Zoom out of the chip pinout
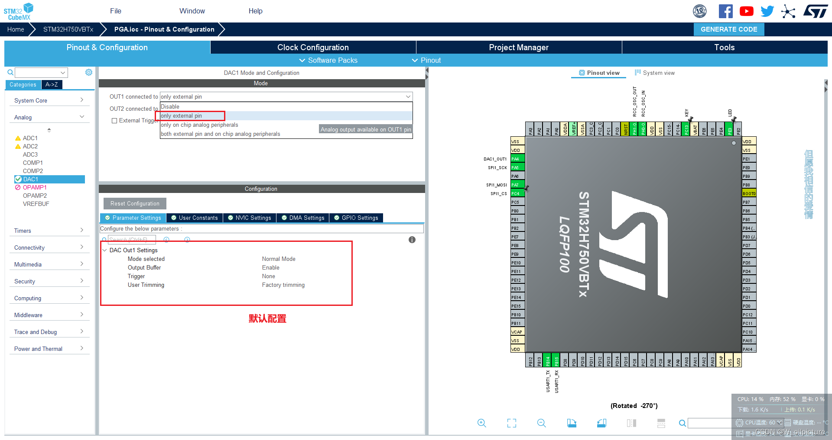This screenshot has width=832, height=440. 542,423
